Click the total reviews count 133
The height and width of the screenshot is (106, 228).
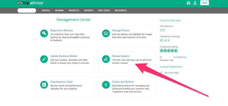click(162, 30)
